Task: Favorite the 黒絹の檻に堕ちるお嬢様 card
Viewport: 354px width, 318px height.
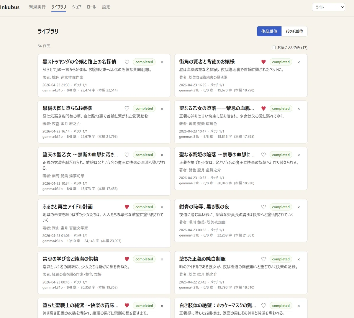Action: coord(127,109)
